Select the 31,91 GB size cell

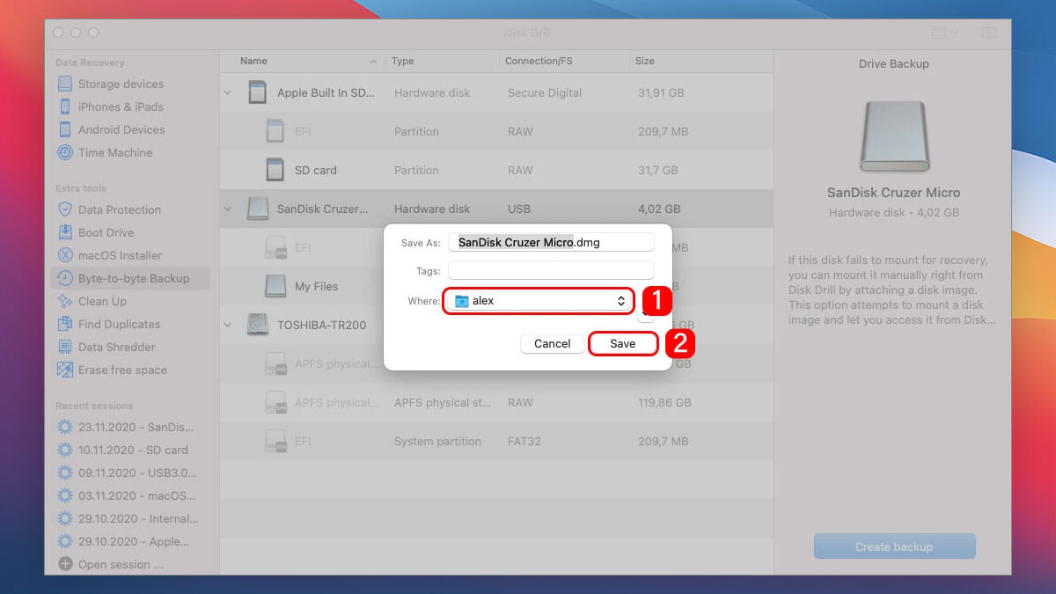pyautogui.click(x=660, y=92)
